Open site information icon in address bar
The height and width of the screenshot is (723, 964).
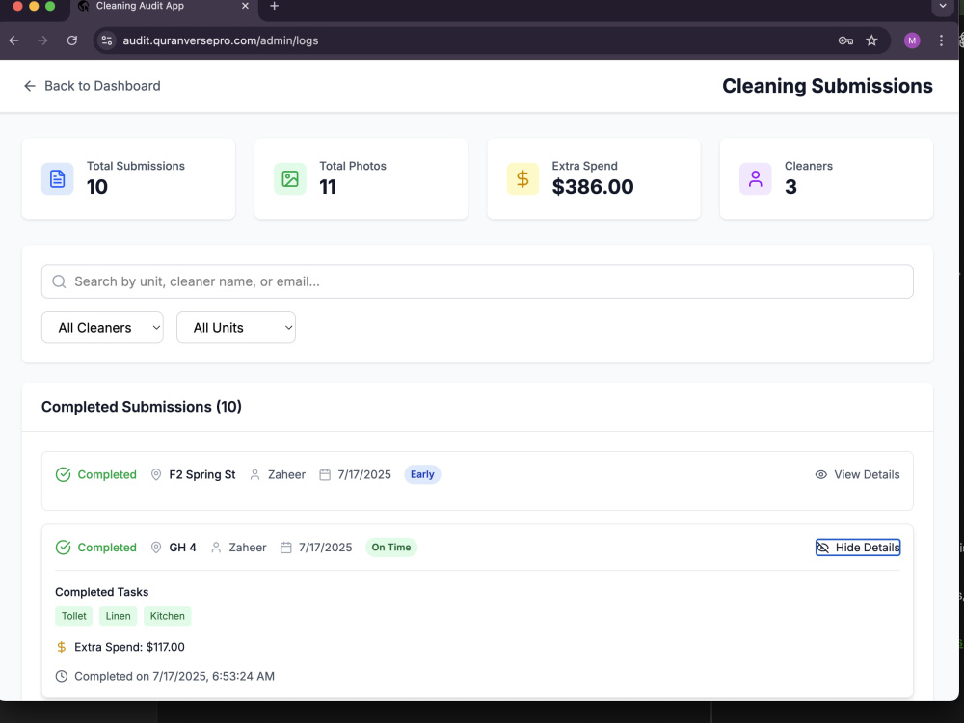(x=106, y=40)
